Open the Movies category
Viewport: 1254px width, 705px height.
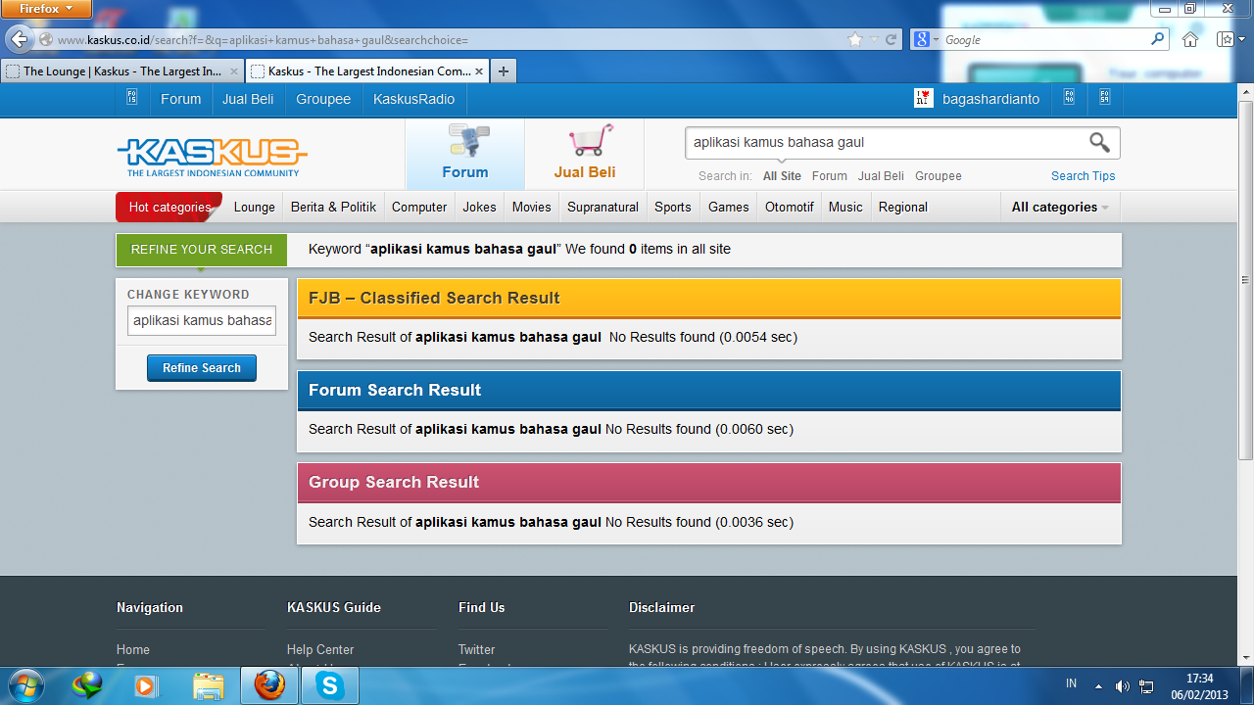532,207
